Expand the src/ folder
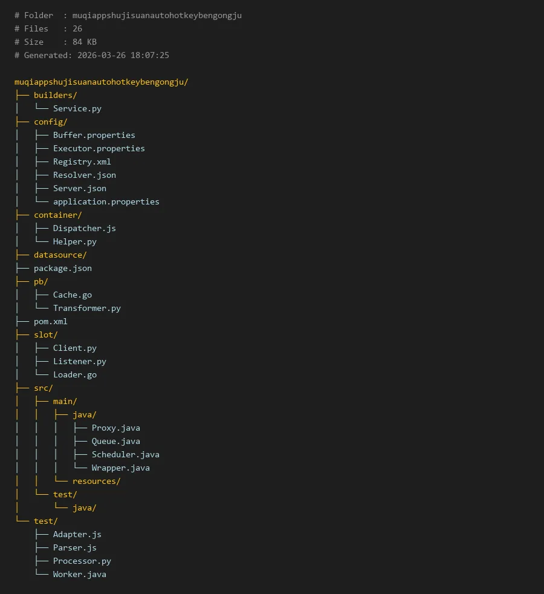The width and height of the screenshot is (544, 594). pyautogui.click(x=43, y=388)
